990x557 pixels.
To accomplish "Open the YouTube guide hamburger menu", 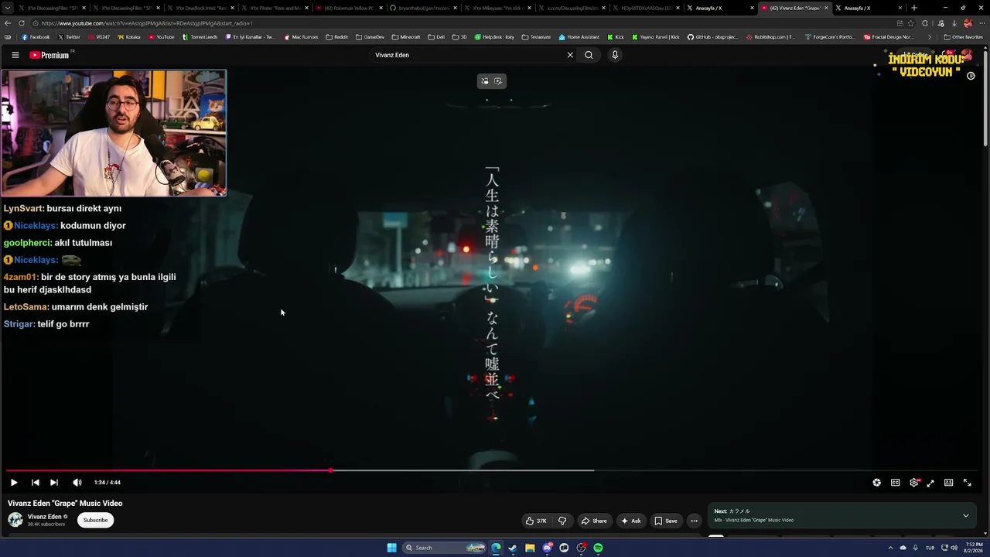I will click(x=15, y=55).
